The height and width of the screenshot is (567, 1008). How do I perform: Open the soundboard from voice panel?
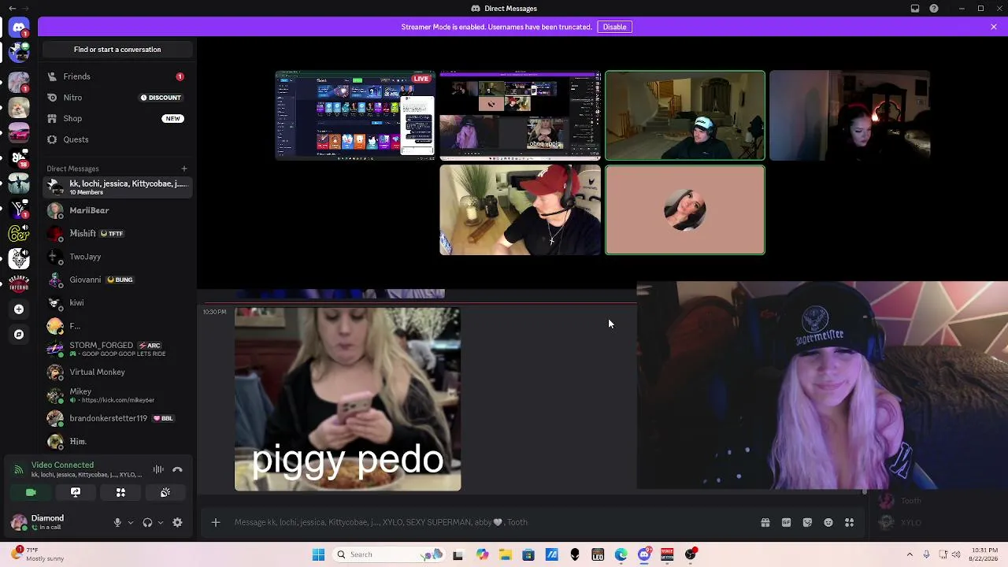(x=165, y=492)
